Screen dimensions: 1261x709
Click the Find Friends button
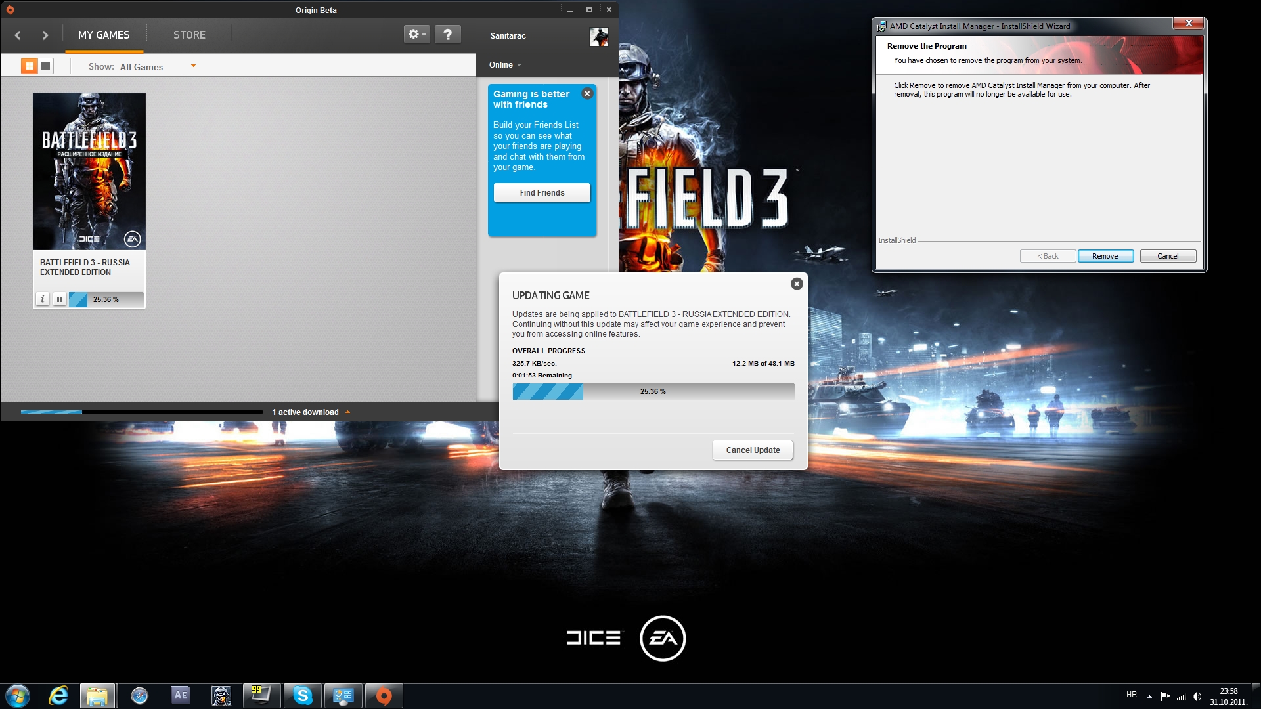(542, 192)
